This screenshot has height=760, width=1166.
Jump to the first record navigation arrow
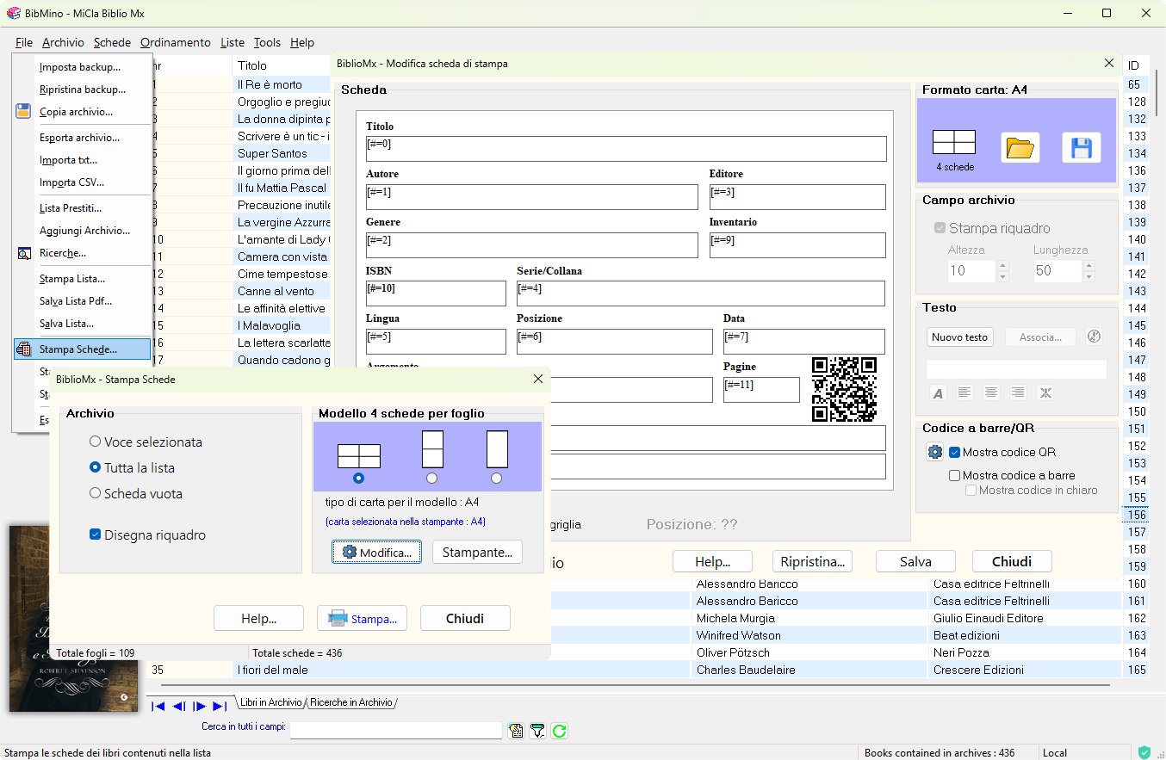[158, 706]
